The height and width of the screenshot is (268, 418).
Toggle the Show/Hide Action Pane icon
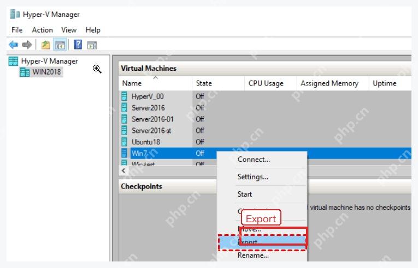pyautogui.click(x=92, y=45)
